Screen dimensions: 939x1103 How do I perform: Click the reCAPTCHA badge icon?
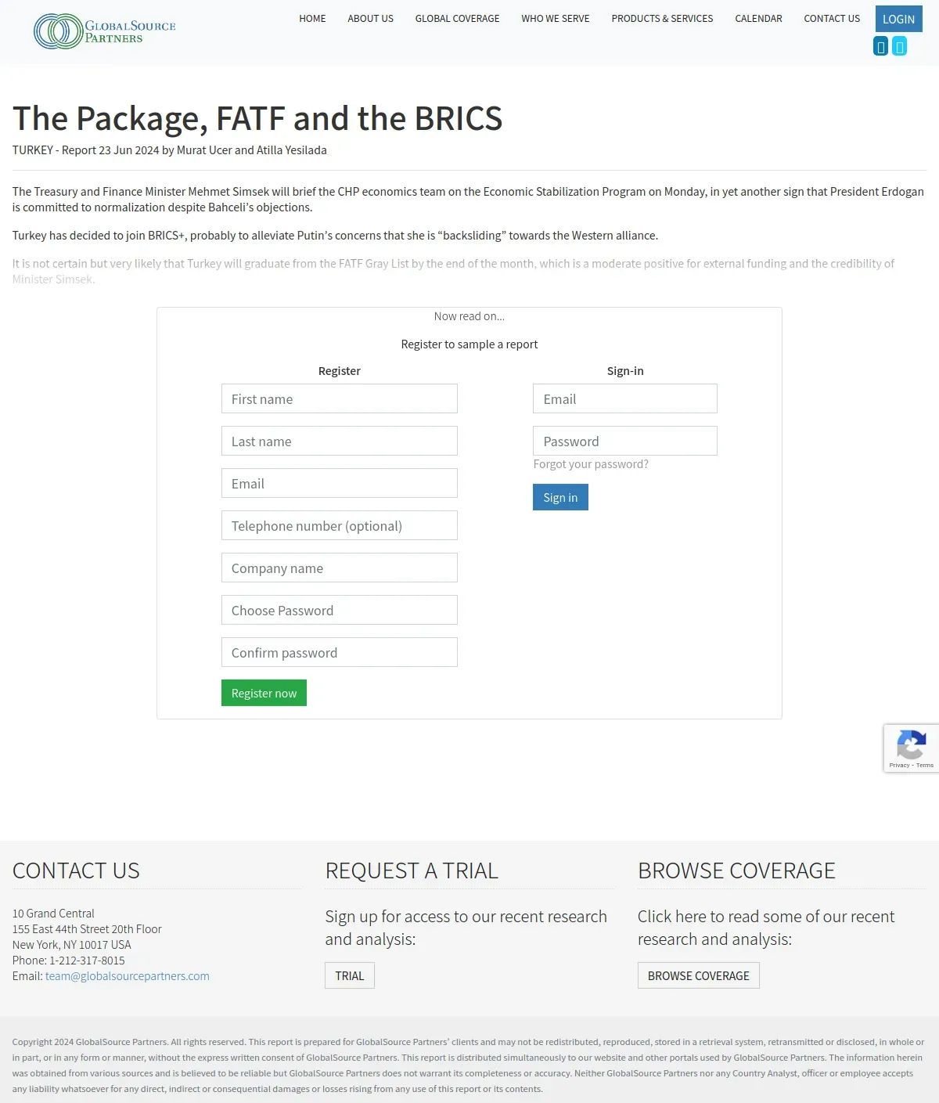[x=911, y=744]
